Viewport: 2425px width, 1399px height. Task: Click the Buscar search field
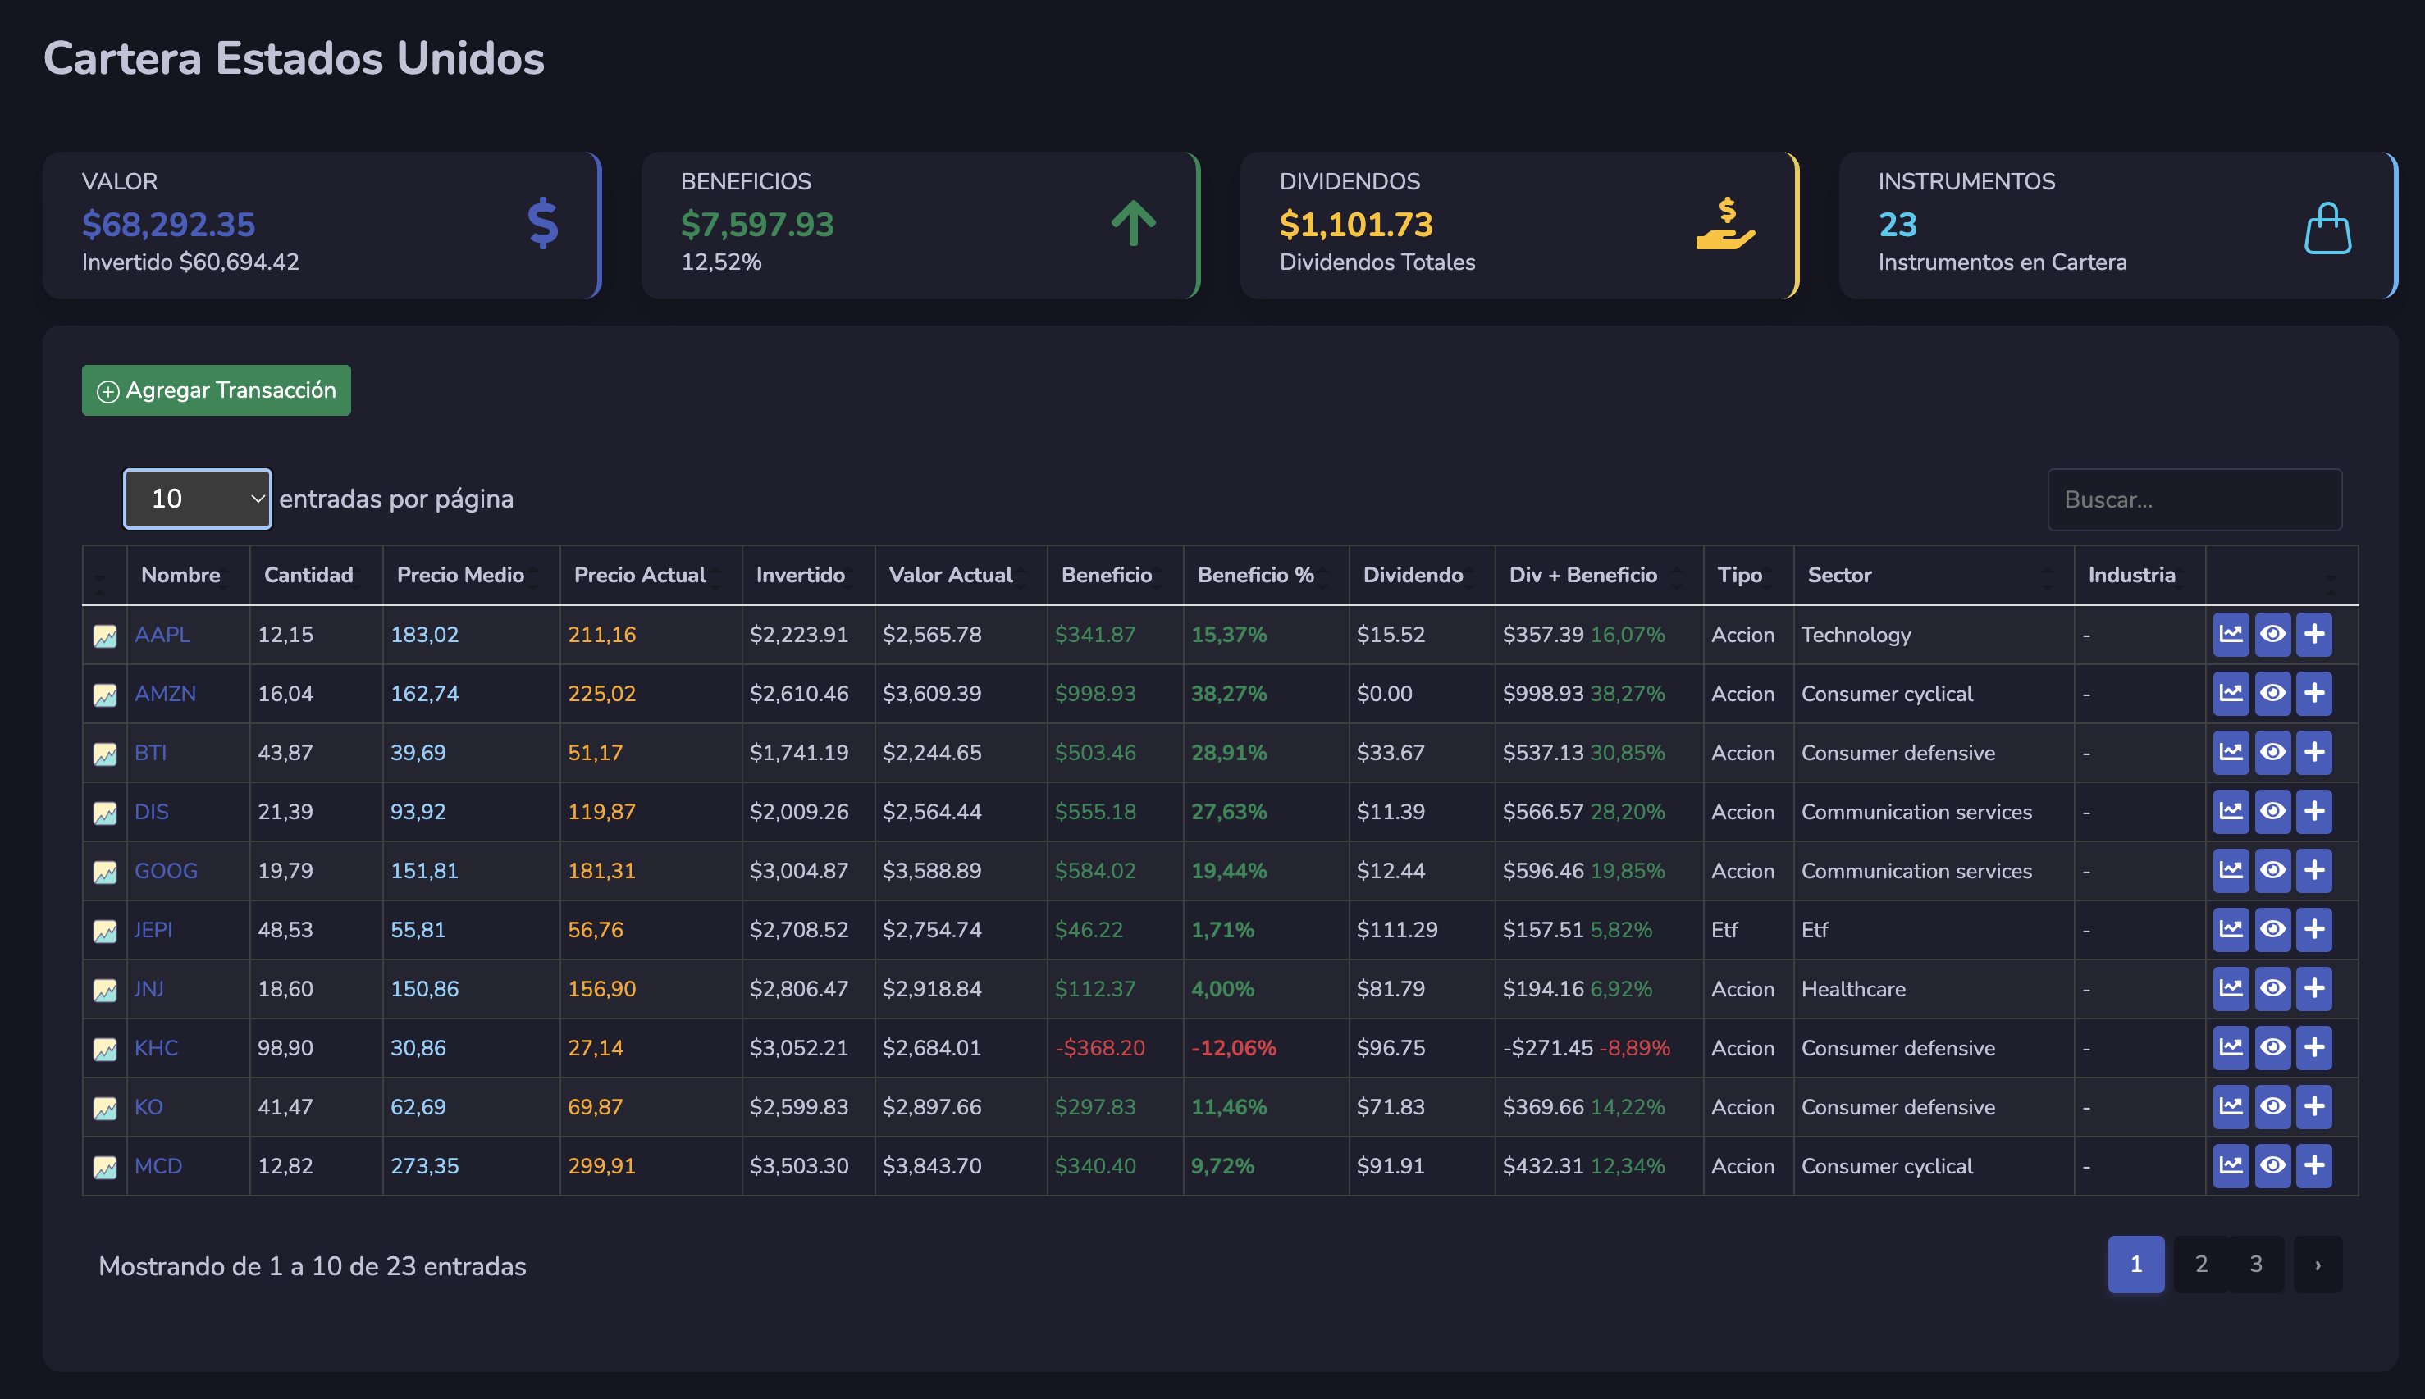pyautogui.click(x=2194, y=499)
